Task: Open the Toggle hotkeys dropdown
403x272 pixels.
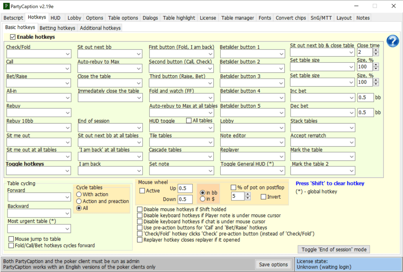Action: click(39, 171)
